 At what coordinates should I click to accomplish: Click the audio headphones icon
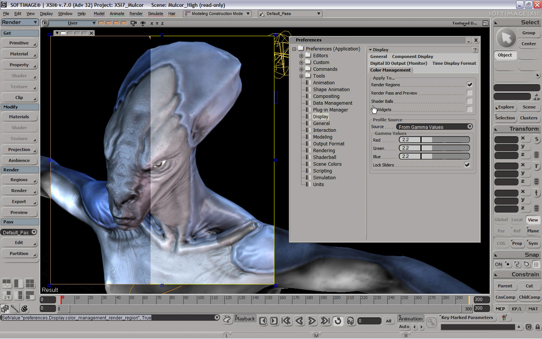coord(350,321)
